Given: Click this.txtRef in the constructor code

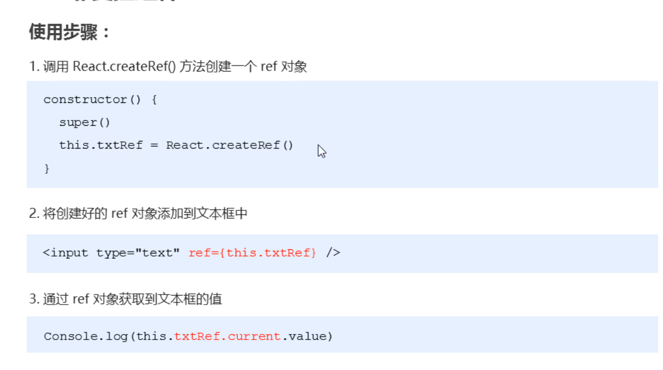Looking at the screenshot, I should point(101,145).
